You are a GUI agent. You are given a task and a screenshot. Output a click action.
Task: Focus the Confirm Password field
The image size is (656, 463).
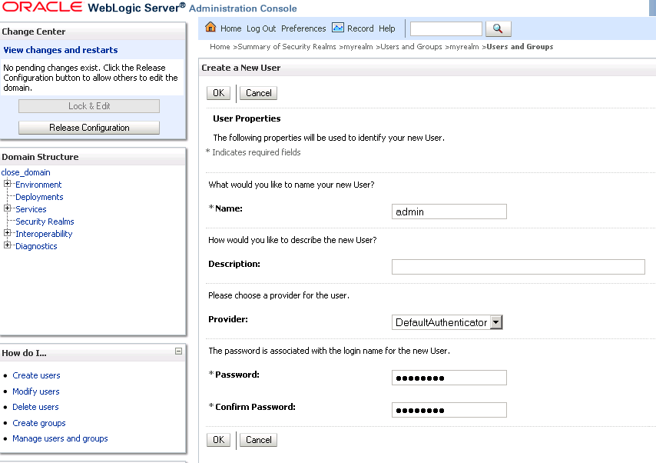[x=449, y=410]
